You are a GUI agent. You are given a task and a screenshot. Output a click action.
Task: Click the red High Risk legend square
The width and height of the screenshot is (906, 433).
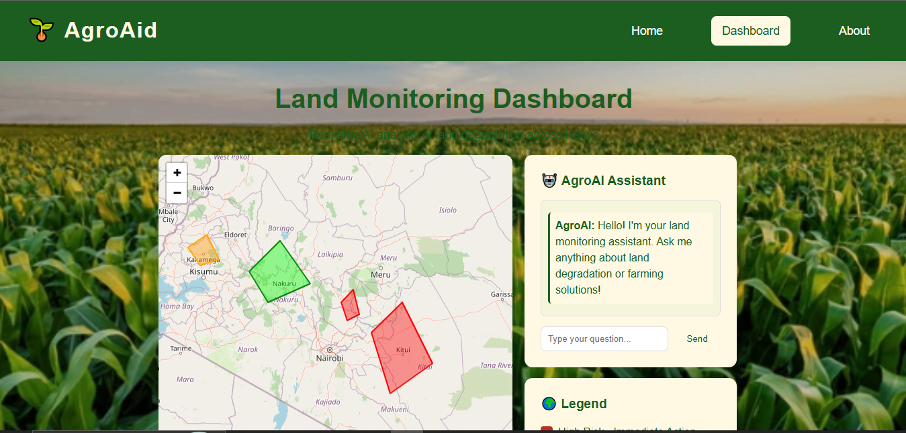coord(547,428)
